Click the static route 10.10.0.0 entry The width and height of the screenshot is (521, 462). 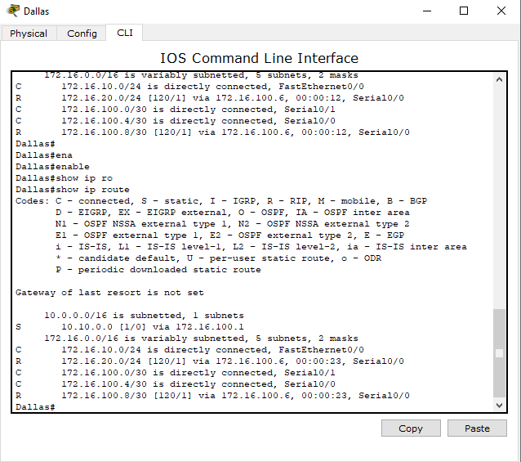click(143, 327)
